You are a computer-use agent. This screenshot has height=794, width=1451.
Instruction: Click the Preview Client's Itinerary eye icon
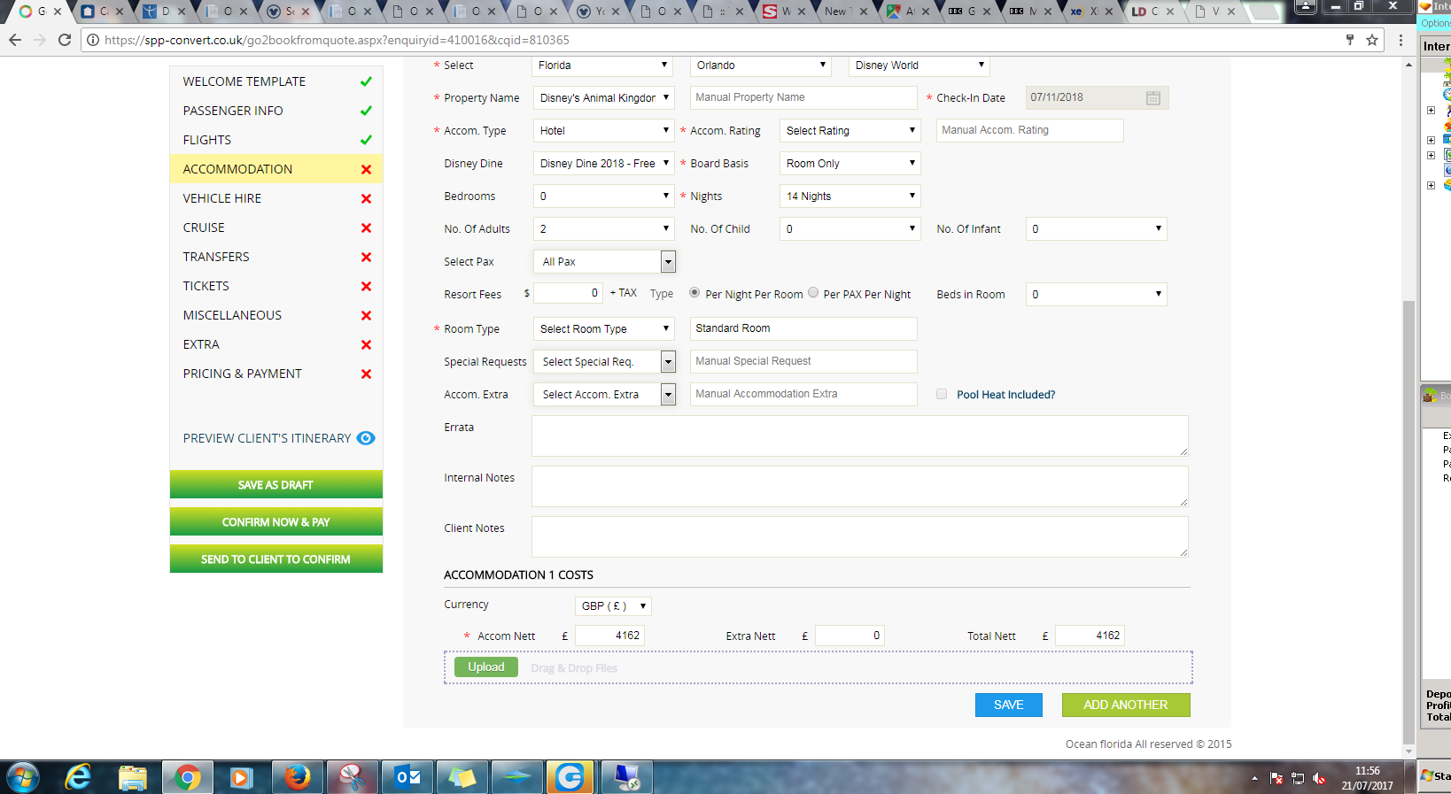(x=366, y=438)
